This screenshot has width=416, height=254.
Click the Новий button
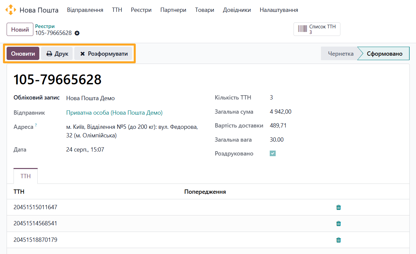pos(20,29)
